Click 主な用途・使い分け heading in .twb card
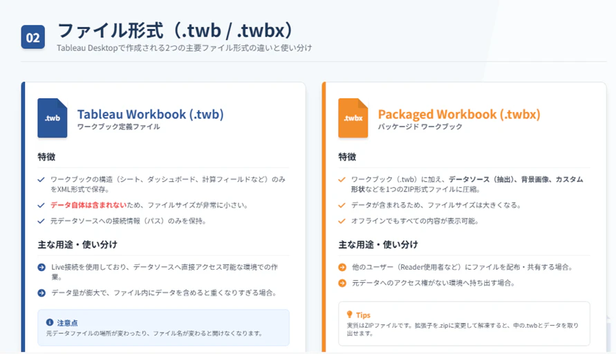The height and width of the screenshot is (354, 616). pyautogui.click(x=77, y=245)
